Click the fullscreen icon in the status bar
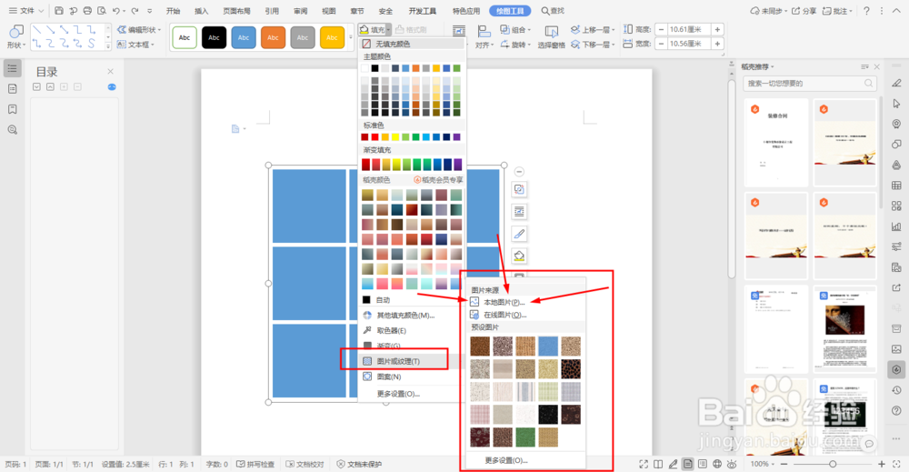This screenshot has height=472, width=909. tap(644, 464)
